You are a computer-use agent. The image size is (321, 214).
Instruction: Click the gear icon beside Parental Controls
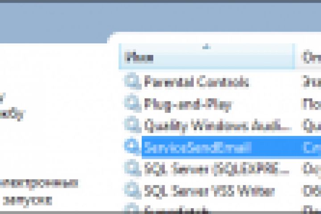pyautogui.click(x=133, y=81)
